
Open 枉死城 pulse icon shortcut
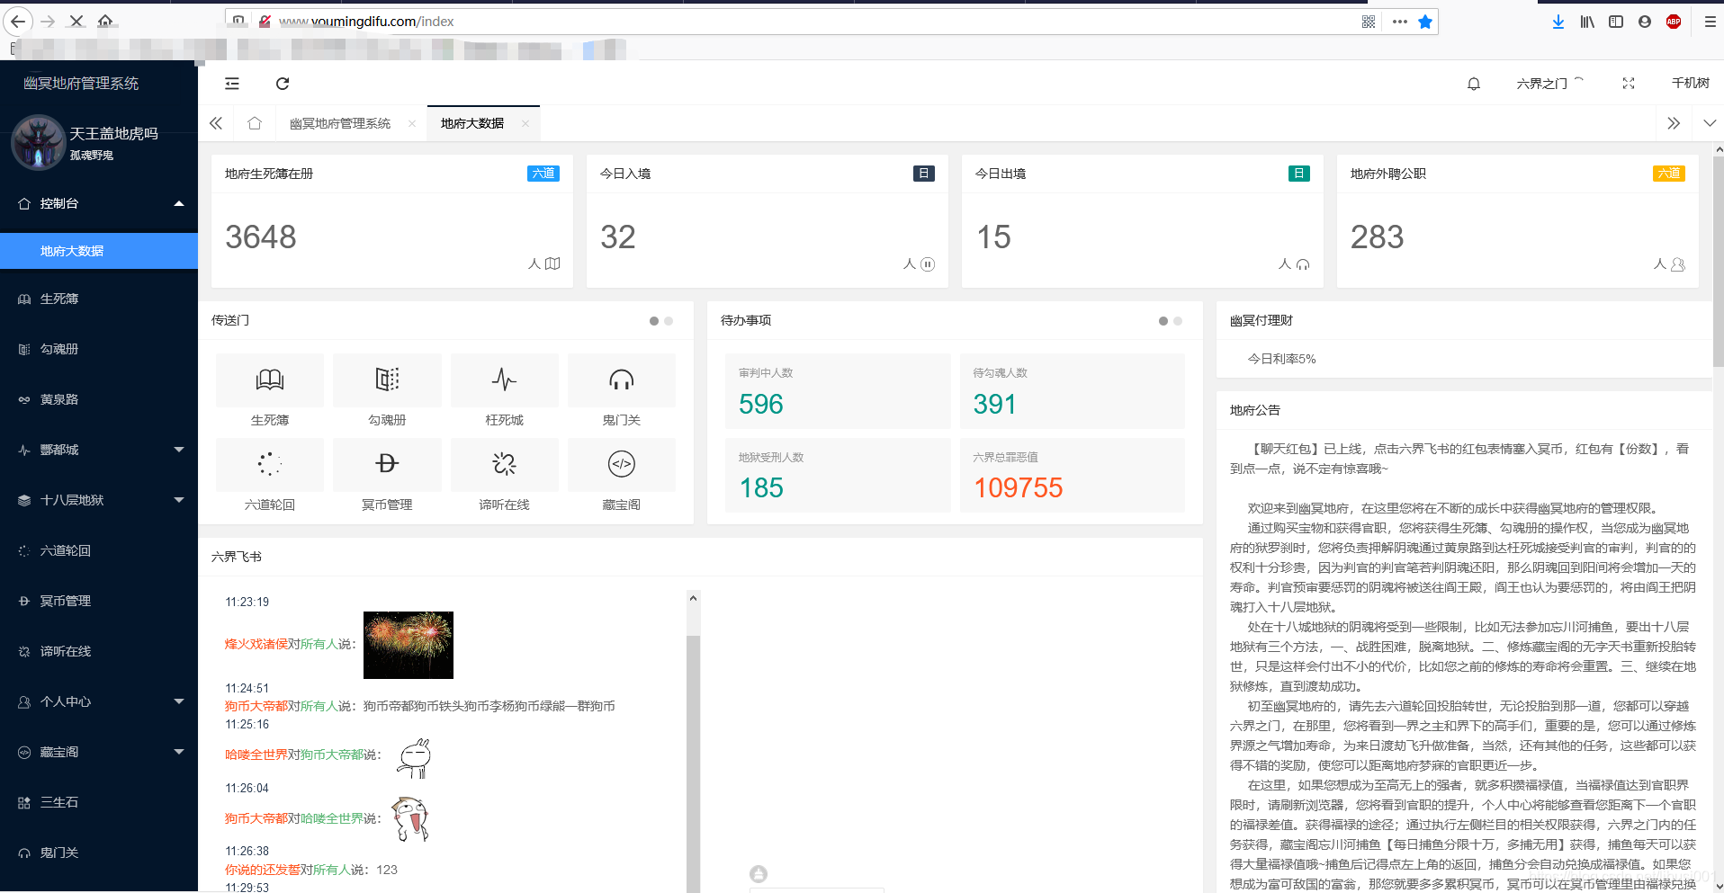[505, 380]
